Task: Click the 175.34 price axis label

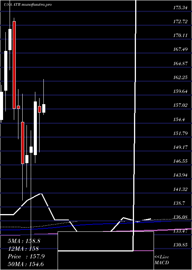Action: [180, 8]
